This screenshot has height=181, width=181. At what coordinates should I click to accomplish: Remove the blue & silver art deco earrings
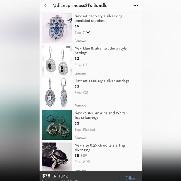click(x=80, y=73)
